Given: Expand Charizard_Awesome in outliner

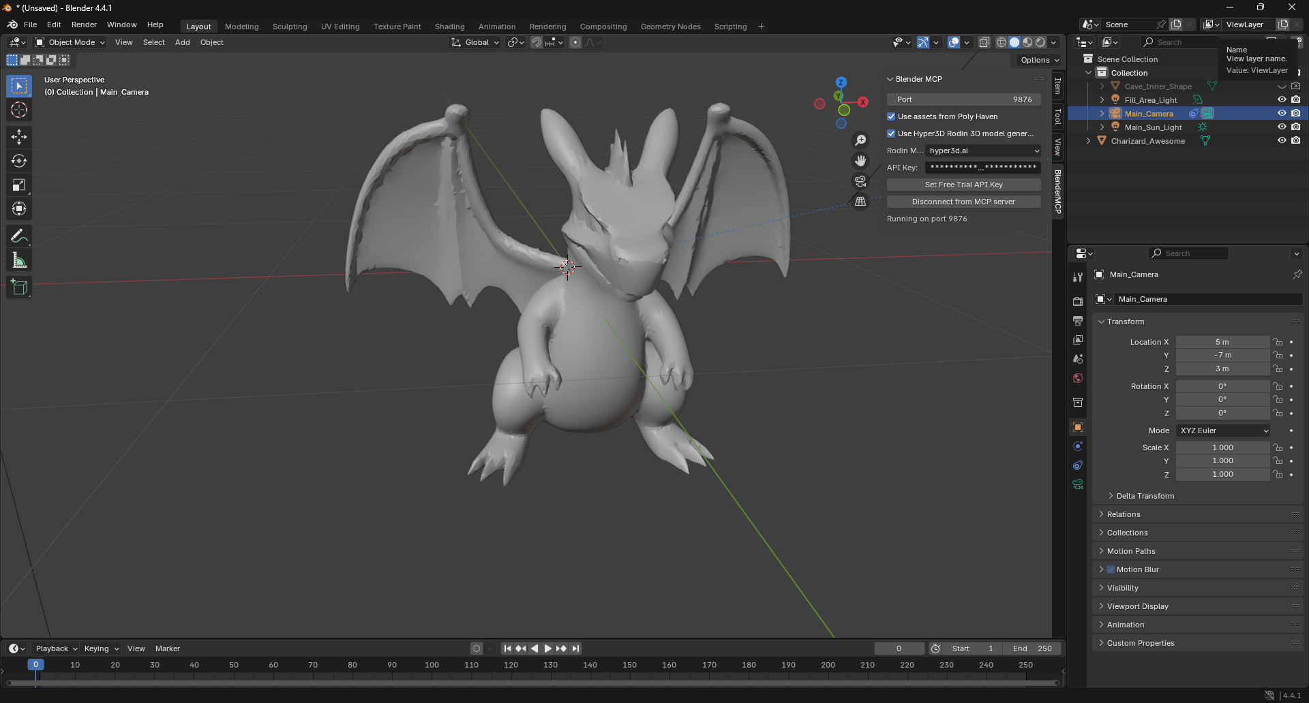Looking at the screenshot, I should 1088,141.
